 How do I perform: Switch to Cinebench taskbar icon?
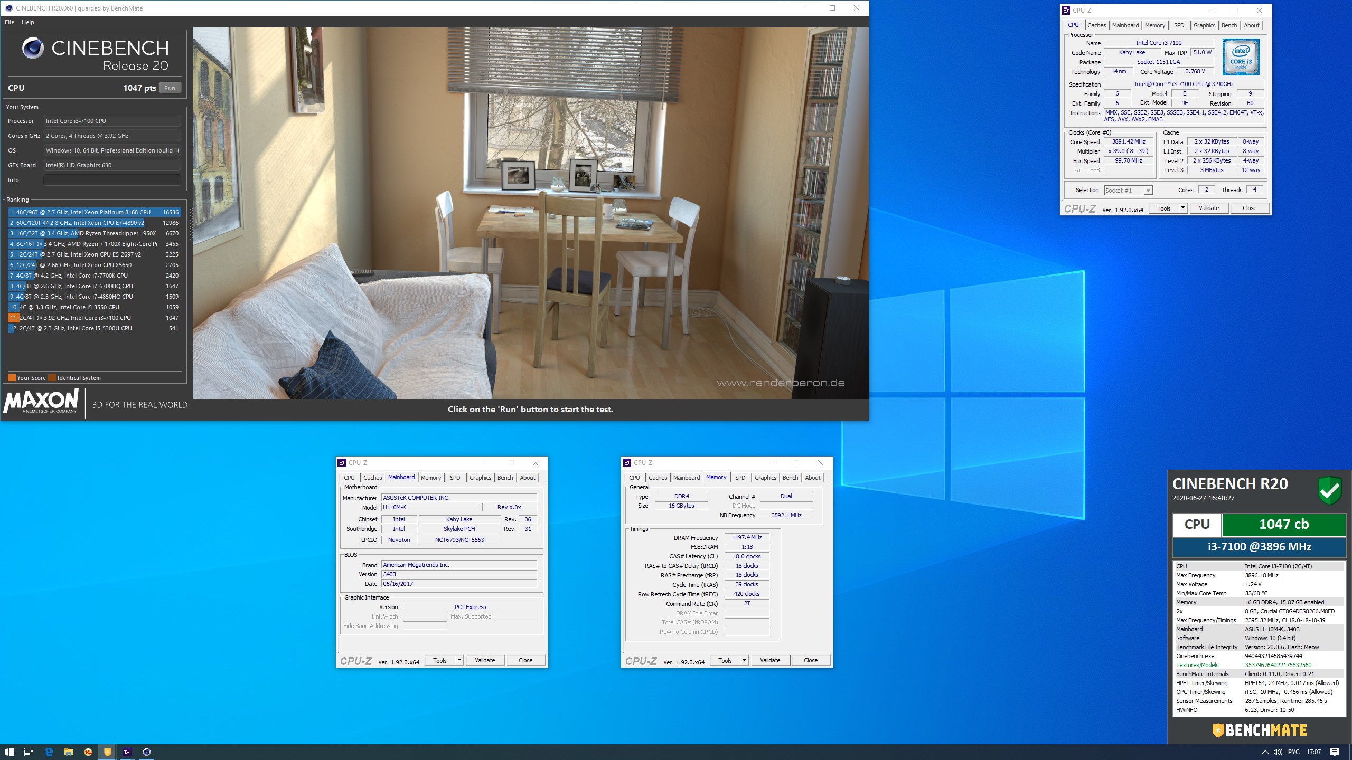pyautogui.click(x=147, y=752)
